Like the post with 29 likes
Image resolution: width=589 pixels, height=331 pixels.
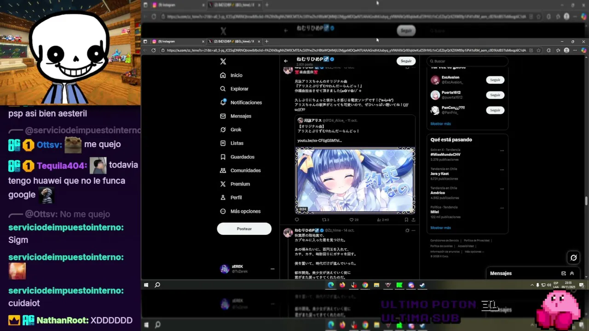pos(353,220)
